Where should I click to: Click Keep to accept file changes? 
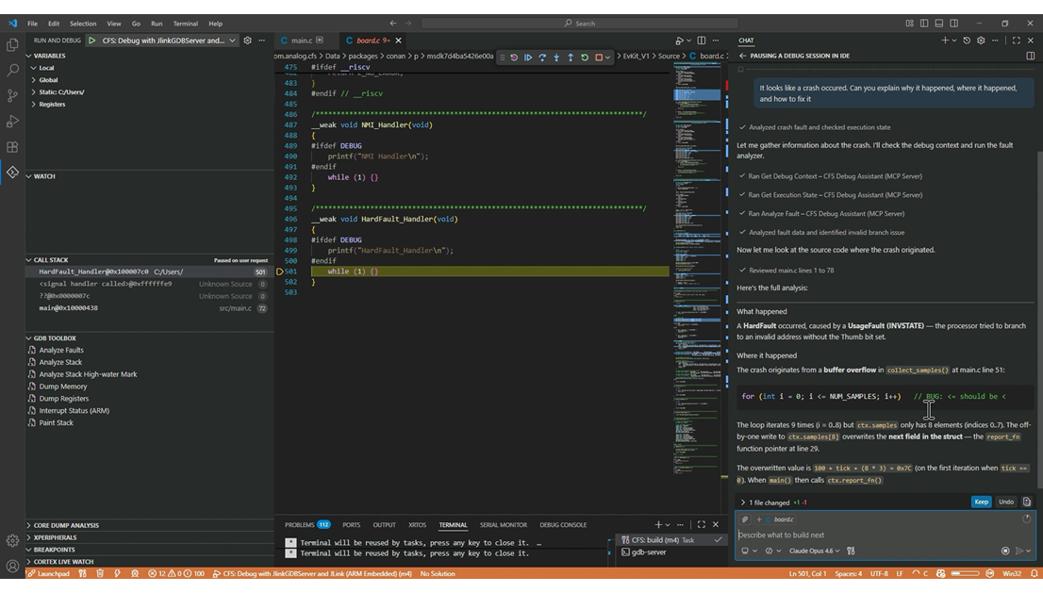[981, 502]
